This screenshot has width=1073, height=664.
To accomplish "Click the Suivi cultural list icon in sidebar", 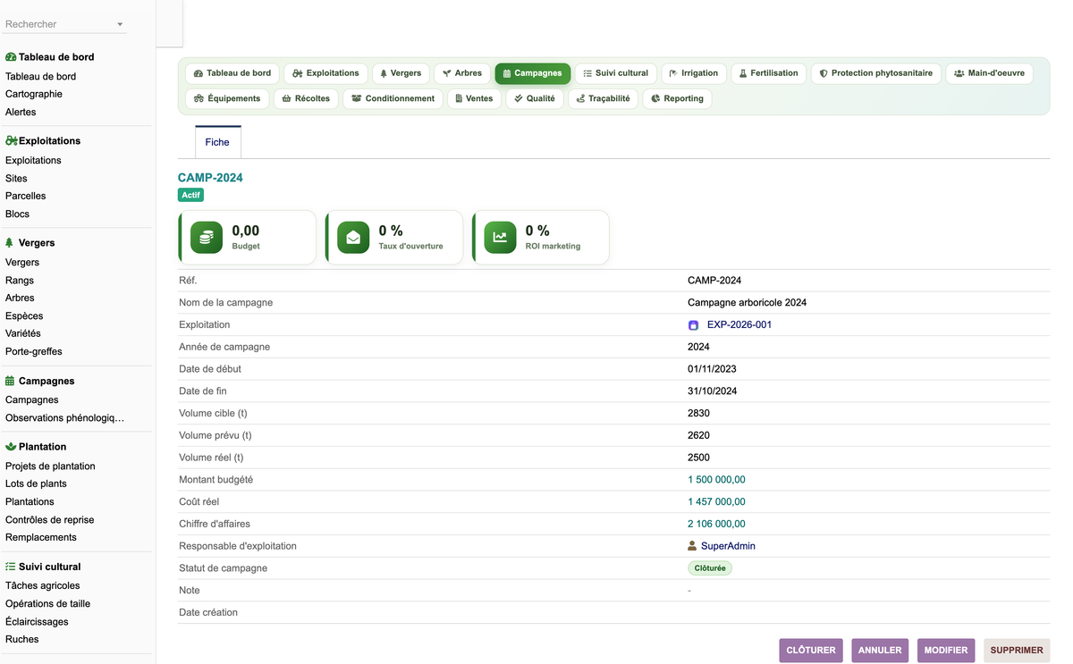I will (x=11, y=567).
